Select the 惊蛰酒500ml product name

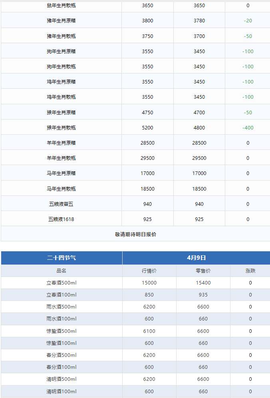62,331
